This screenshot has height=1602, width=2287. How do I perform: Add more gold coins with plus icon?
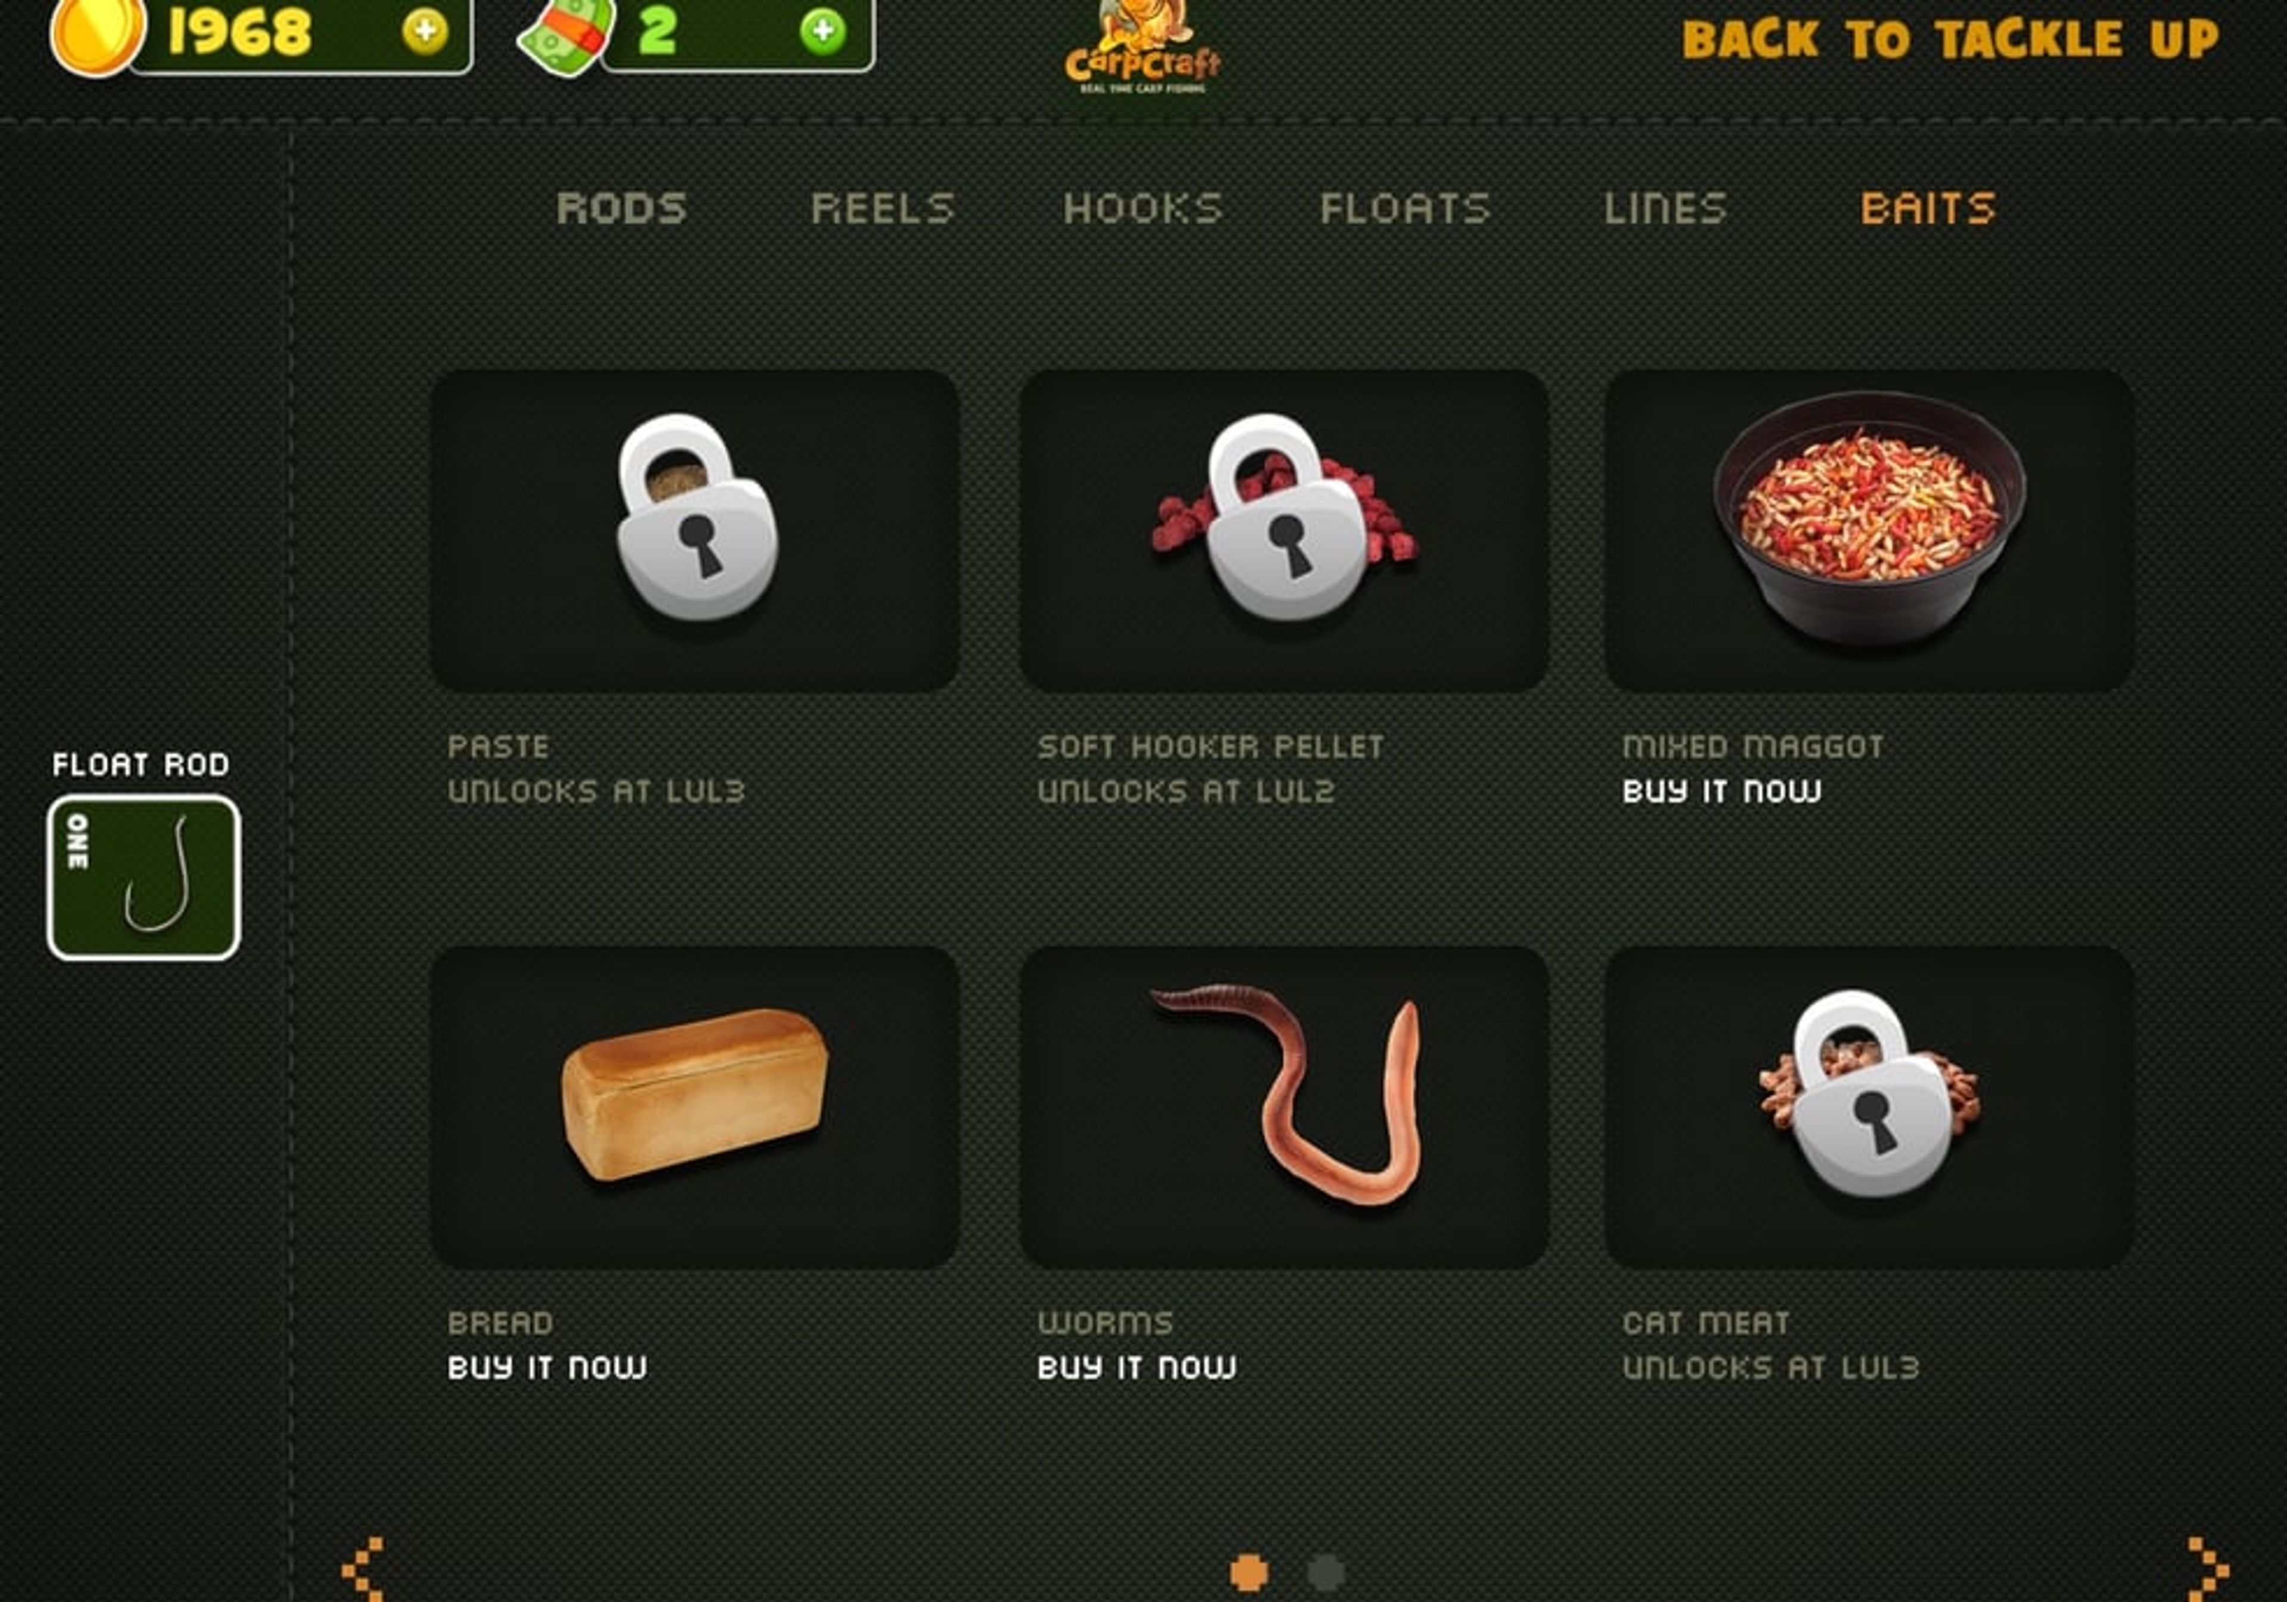click(425, 31)
